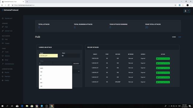
Task: Click the green action button in DNSAMP row
Action: coord(163,82)
